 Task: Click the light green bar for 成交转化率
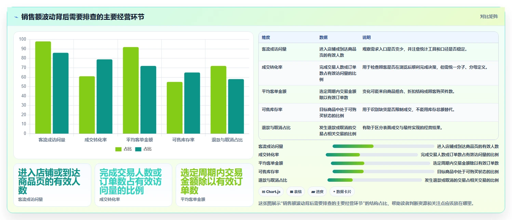(87, 105)
